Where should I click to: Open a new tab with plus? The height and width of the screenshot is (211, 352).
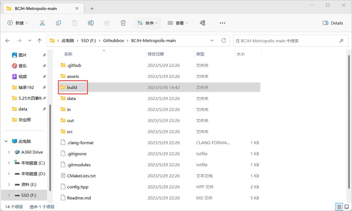[x=92, y=8]
